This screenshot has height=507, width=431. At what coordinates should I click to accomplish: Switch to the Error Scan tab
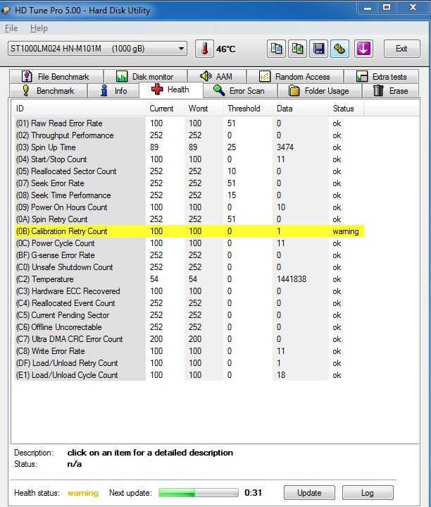(240, 91)
